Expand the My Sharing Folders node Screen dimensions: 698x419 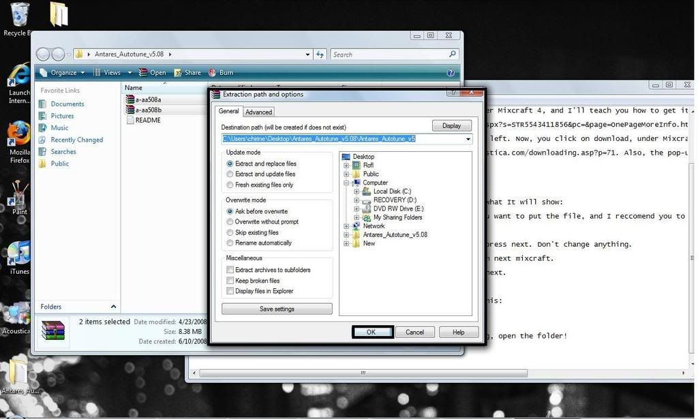(356, 217)
